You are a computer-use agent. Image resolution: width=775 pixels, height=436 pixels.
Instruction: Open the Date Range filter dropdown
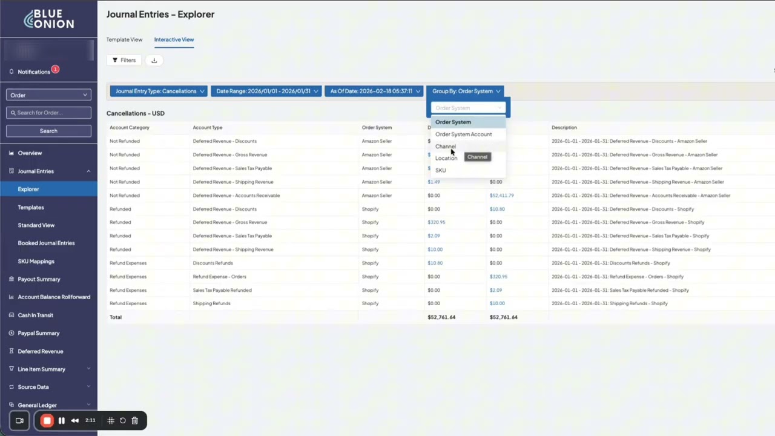coord(266,91)
